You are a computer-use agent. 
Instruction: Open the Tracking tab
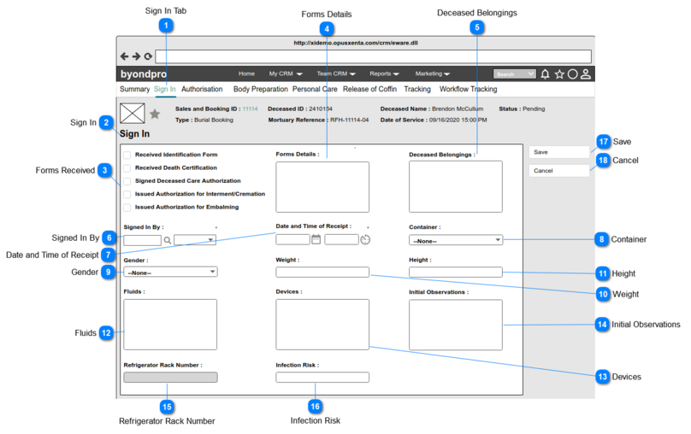tap(417, 90)
